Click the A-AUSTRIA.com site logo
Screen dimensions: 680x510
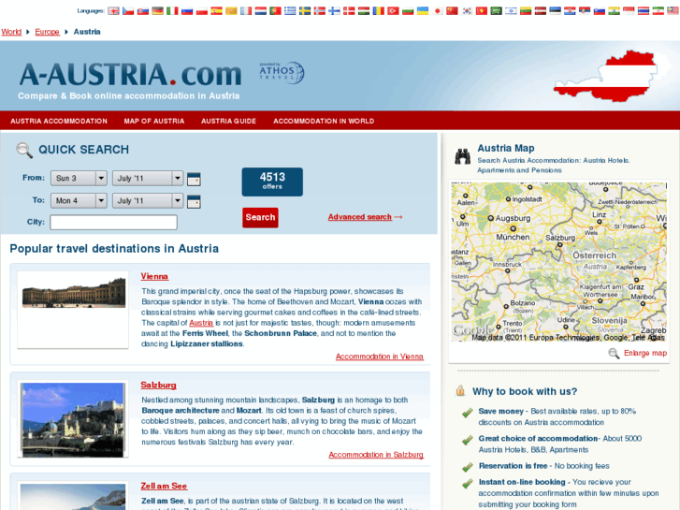pyautogui.click(x=130, y=75)
